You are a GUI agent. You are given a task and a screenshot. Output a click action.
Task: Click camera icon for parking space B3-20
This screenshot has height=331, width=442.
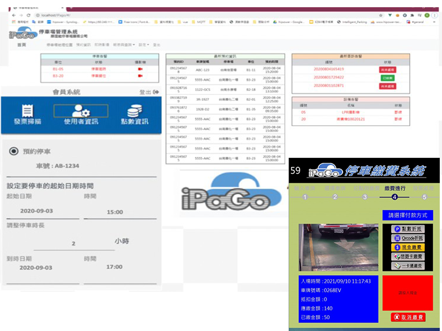140,76
